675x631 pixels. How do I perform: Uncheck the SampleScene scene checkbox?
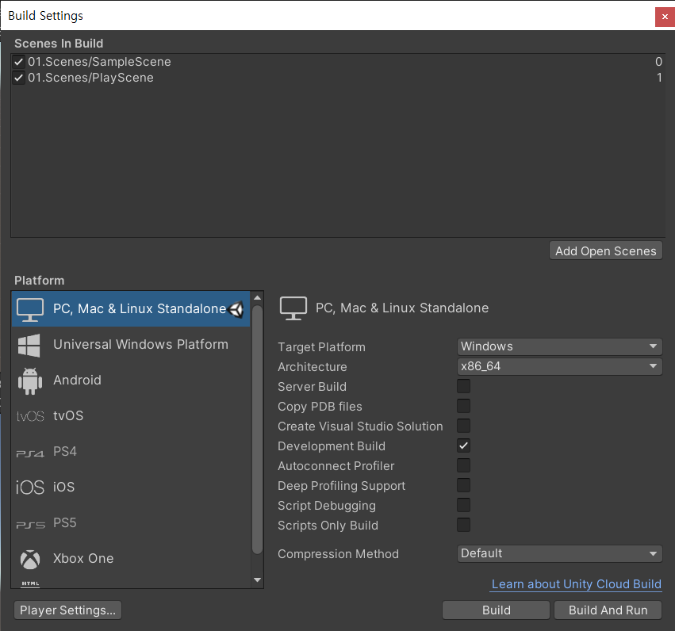click(18, 62)
